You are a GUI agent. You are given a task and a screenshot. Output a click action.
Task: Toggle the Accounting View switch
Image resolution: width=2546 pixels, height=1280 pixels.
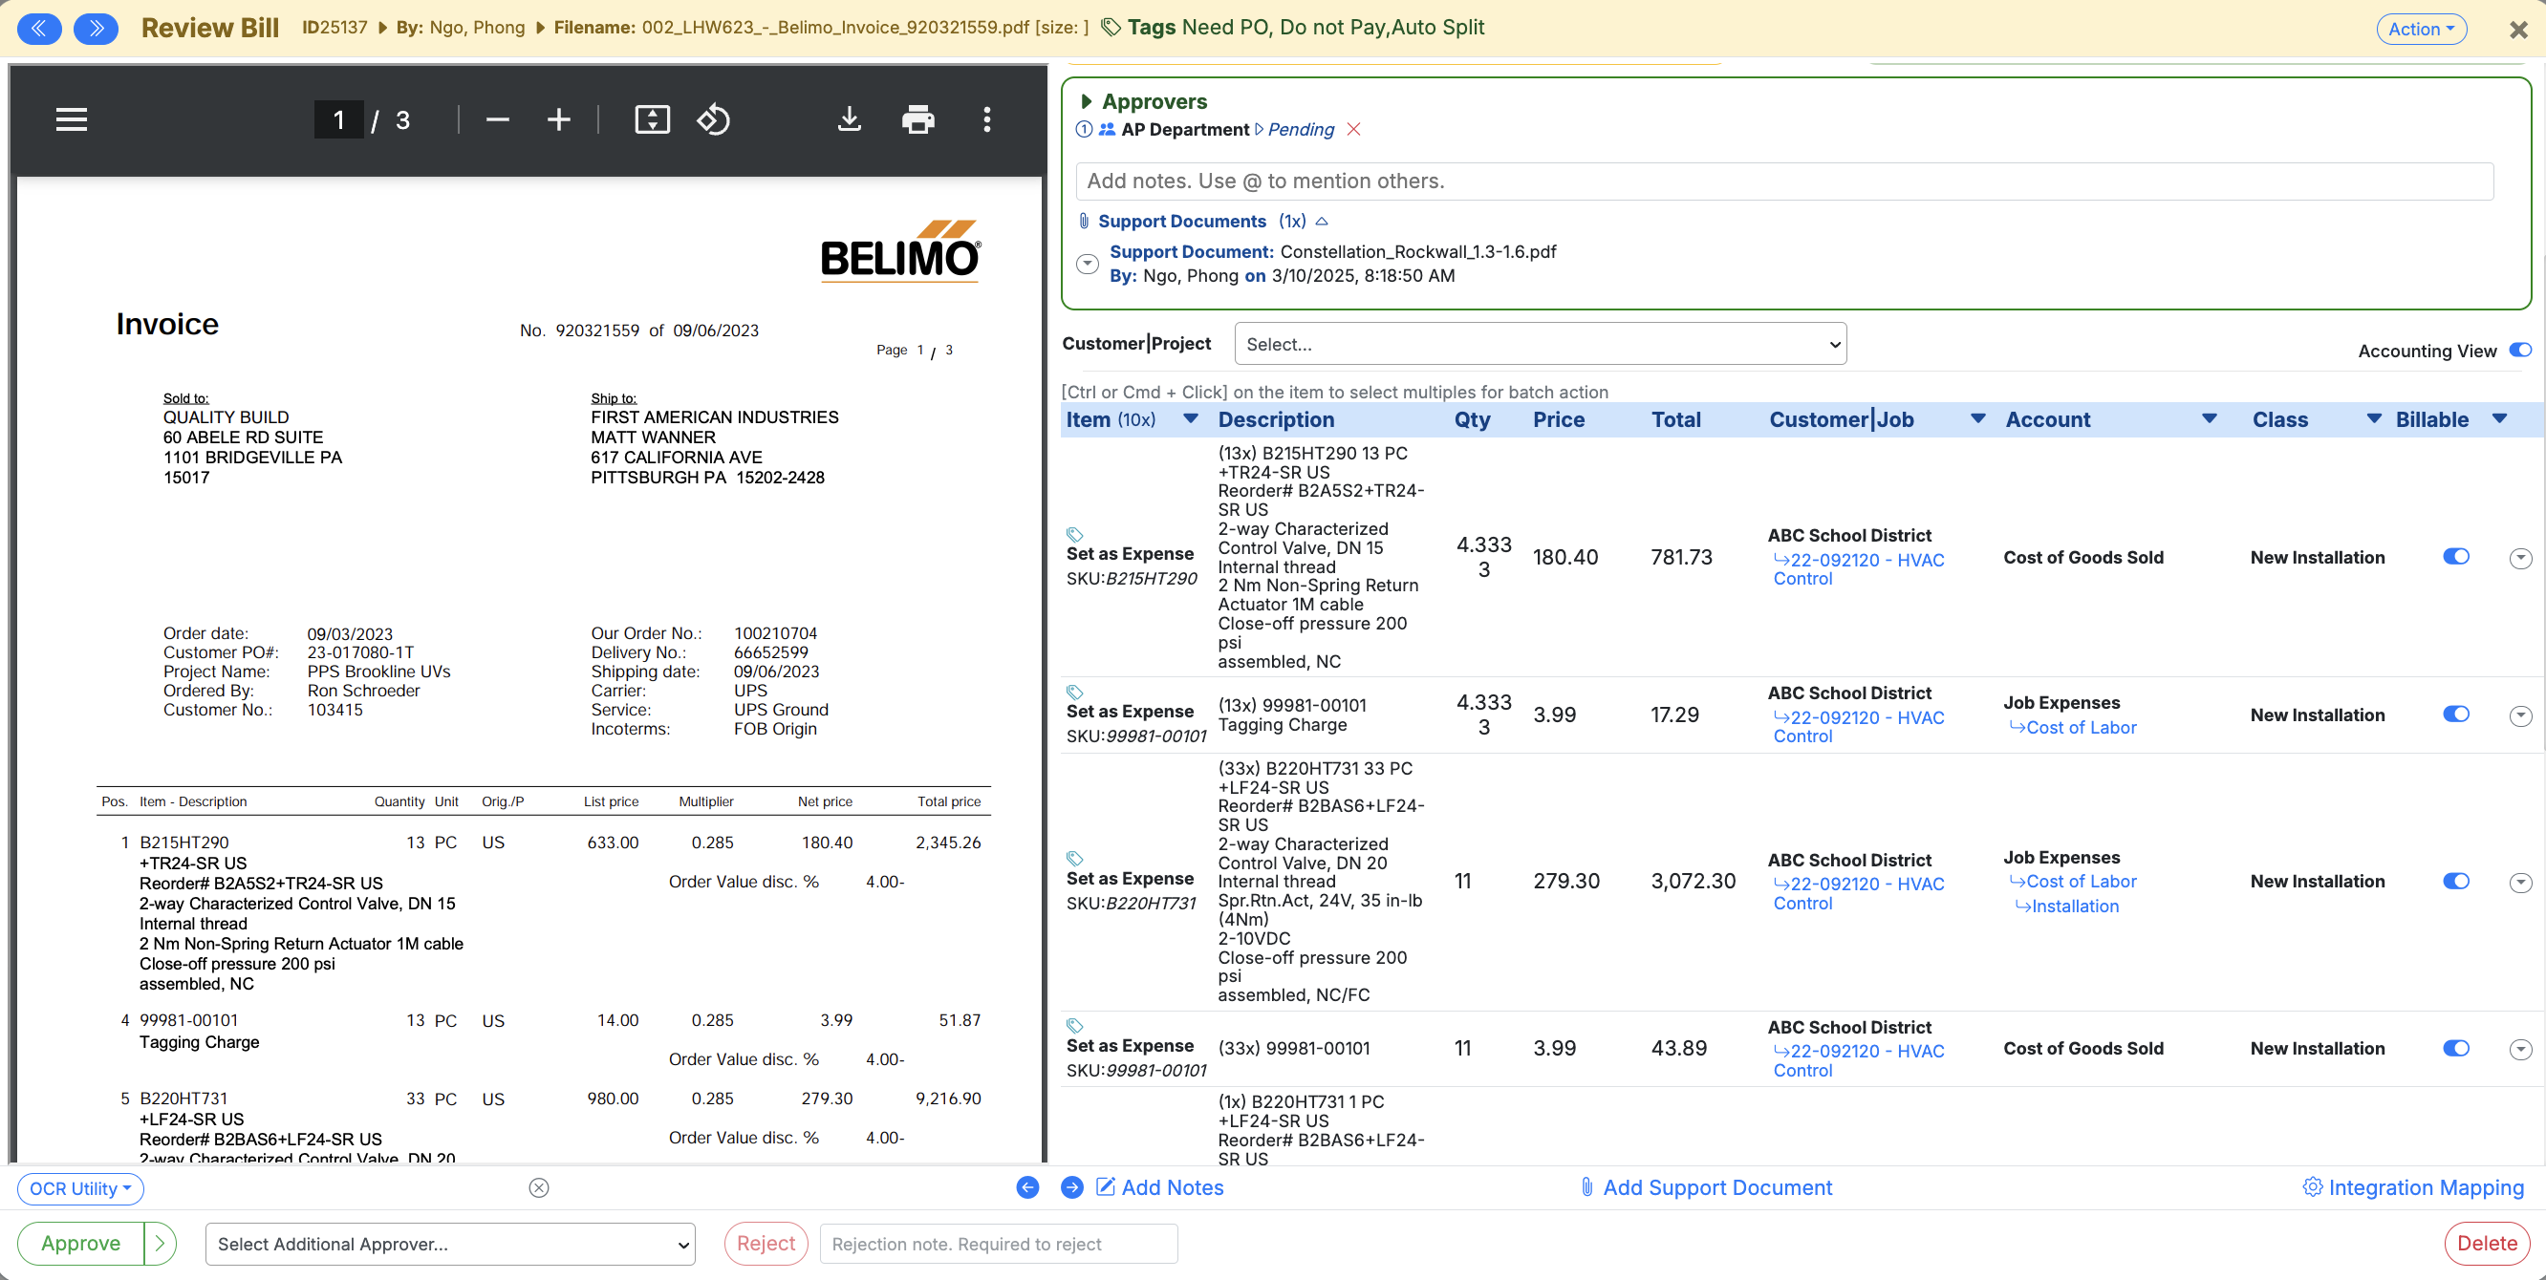(x=2519, y=351)
